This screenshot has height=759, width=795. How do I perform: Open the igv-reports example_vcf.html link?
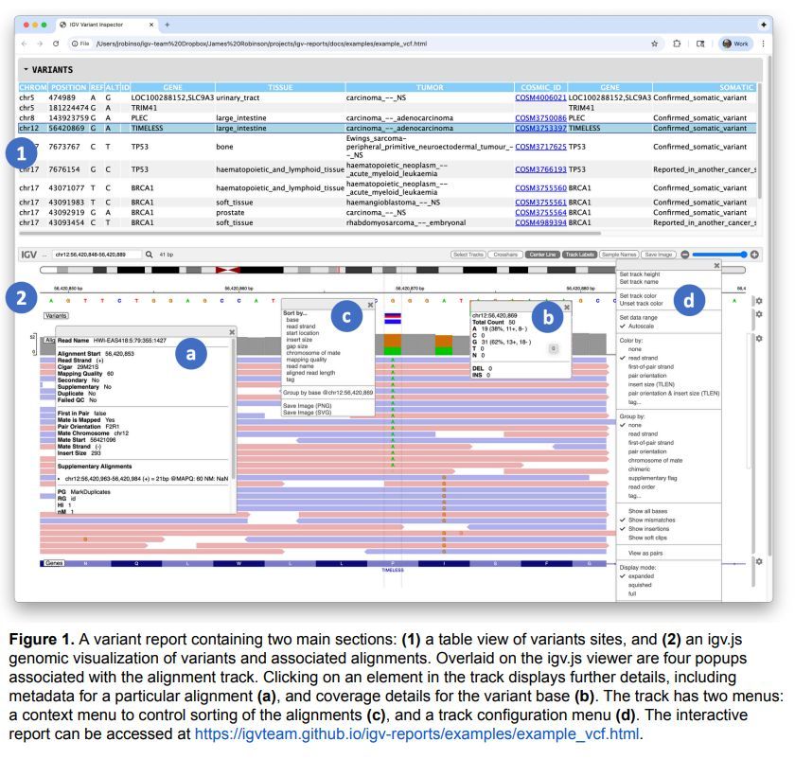(416, 734)
